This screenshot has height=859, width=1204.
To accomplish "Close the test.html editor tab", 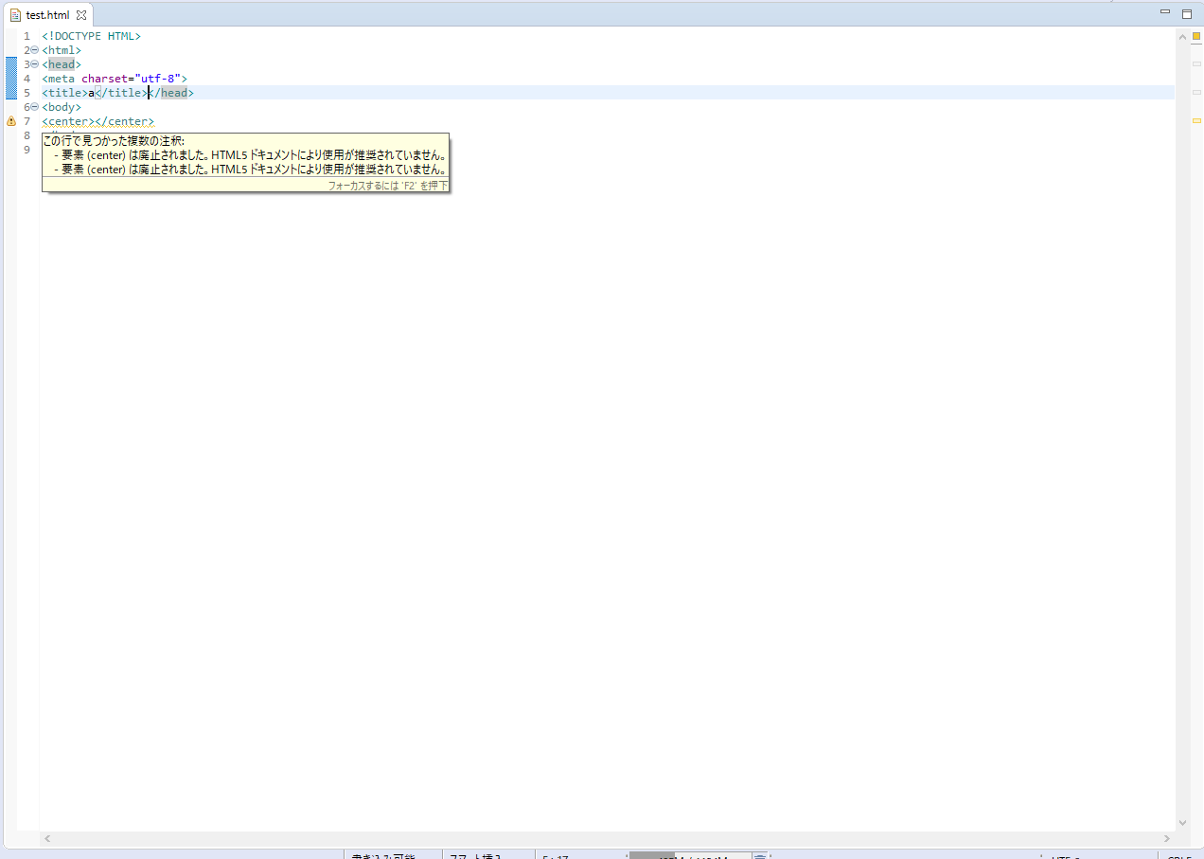I will click(x=81, y=15).
